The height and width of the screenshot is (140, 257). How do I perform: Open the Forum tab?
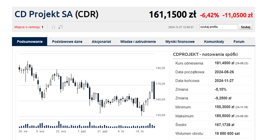coord(239,42)
